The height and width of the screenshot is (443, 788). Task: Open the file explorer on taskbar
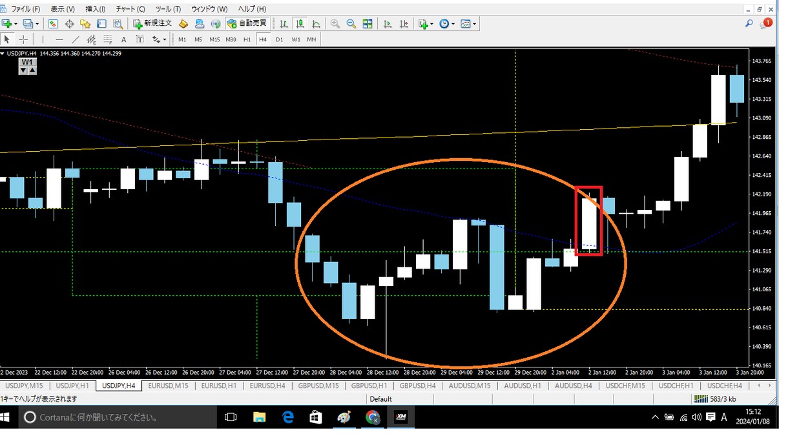(x=259, y=417)
